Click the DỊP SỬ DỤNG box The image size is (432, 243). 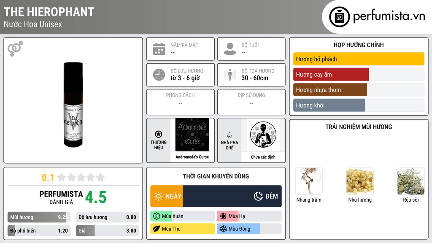pos(251,102)
